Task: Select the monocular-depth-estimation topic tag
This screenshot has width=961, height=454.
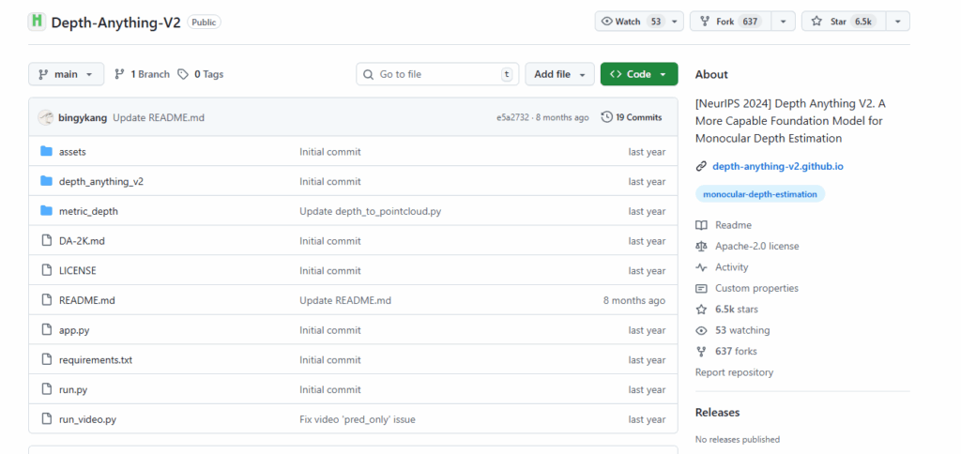Action: [x=760, y=194]
